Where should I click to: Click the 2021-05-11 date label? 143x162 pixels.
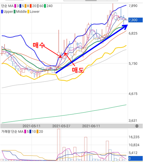pyautogui.click(x=31, y=126)
